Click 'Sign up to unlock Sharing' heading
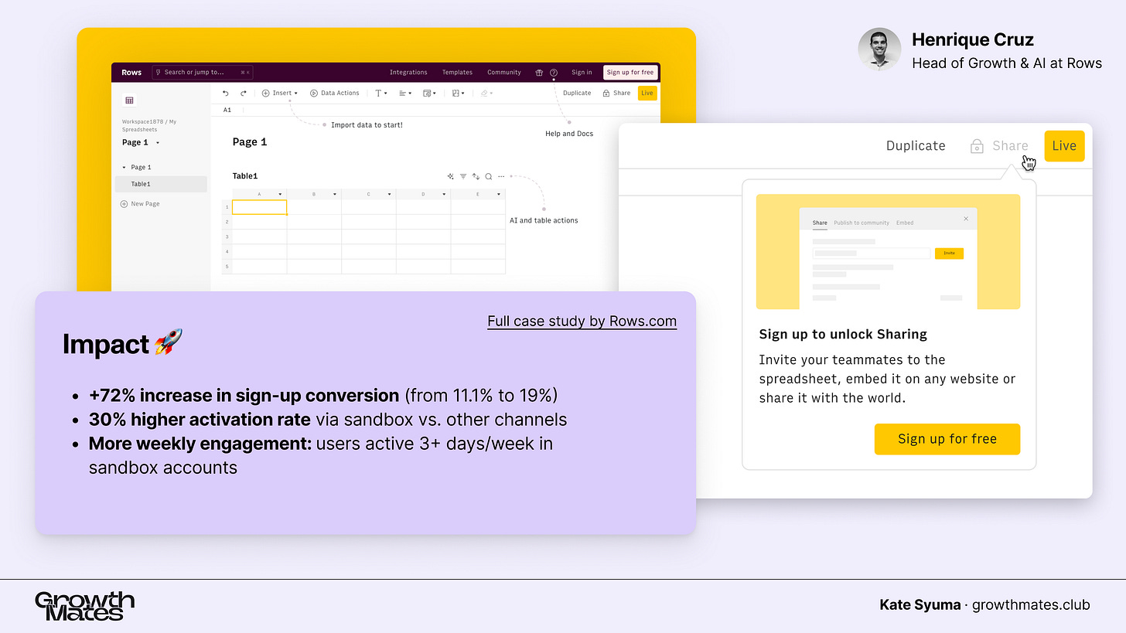Image resolution: width=1126 pixels, height=633 pixels. pyautogui.click(x=843, y=334)
